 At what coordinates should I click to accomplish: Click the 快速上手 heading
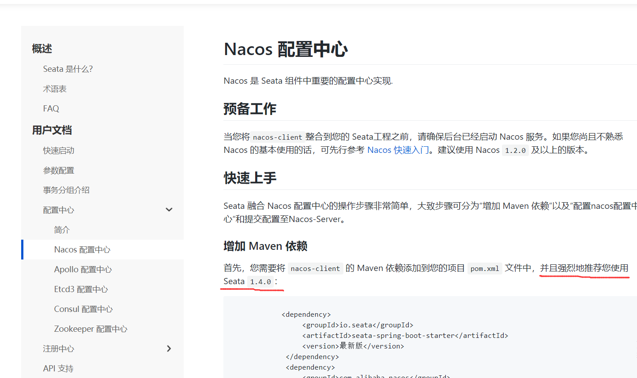[250, 178]
